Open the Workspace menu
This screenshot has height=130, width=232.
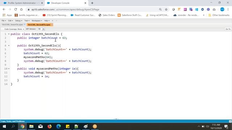point(37,21)
